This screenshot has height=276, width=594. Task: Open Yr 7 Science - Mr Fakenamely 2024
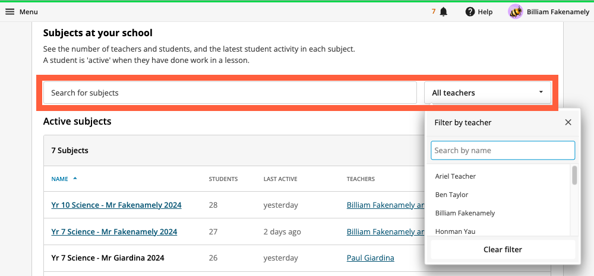pyautogui.click(x=114, y=231)
